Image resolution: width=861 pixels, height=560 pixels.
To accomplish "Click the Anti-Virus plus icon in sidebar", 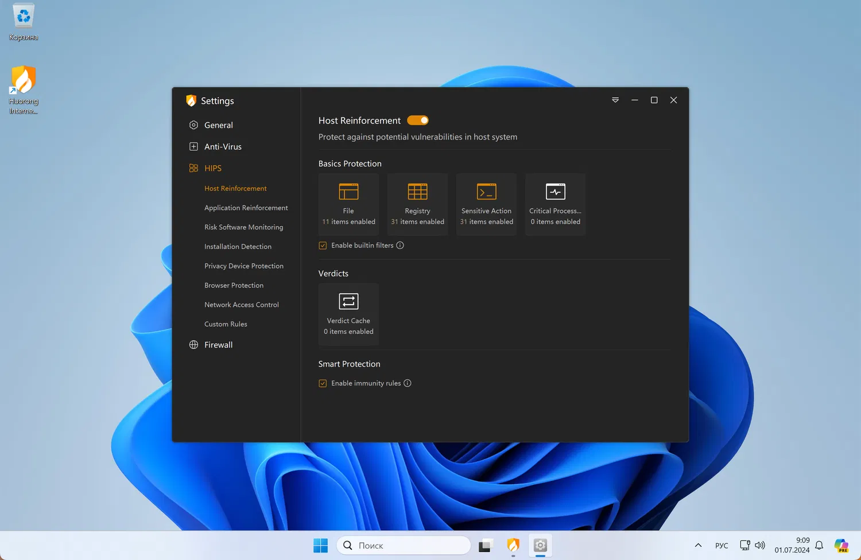I will (x=193, y=146).
